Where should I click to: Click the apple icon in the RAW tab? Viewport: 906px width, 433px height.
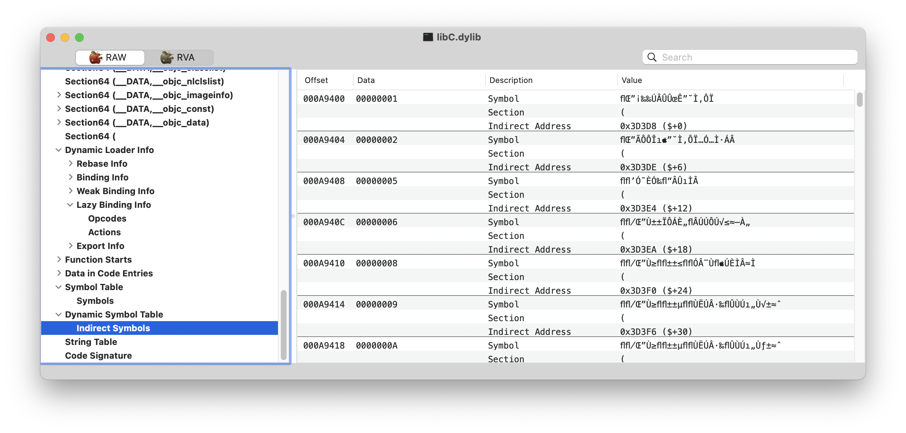point(95,57)
